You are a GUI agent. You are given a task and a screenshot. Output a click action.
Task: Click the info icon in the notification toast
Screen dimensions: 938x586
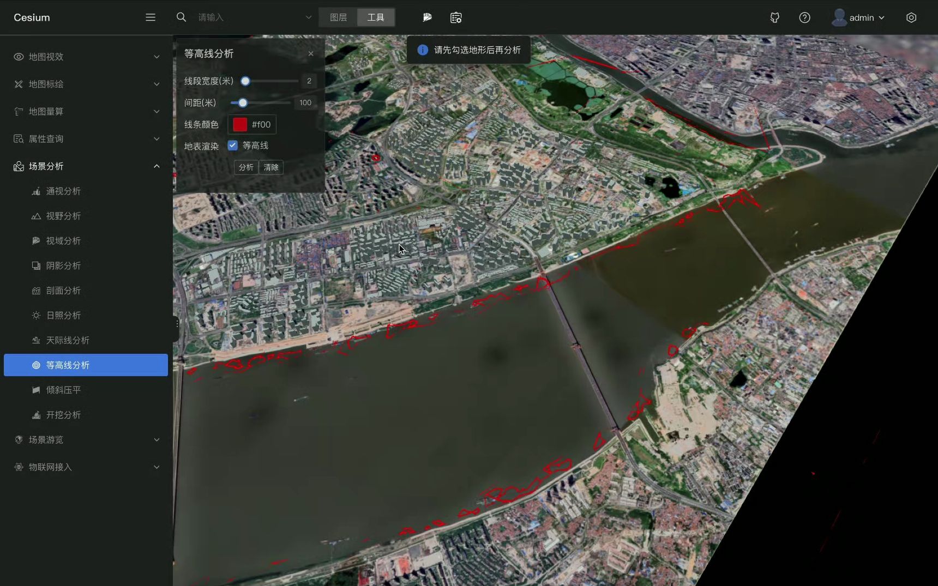click(x=423, y=50)
